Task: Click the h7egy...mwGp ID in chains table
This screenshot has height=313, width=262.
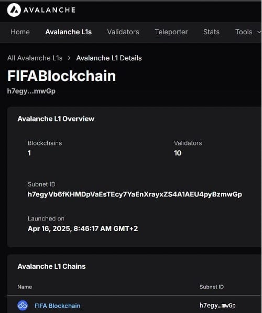Action: [217, 306]
